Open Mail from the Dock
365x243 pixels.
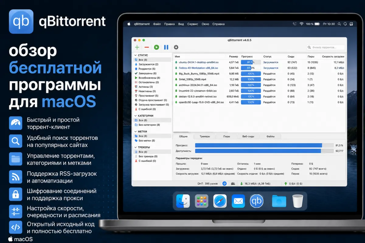click(x=238, y=201)
